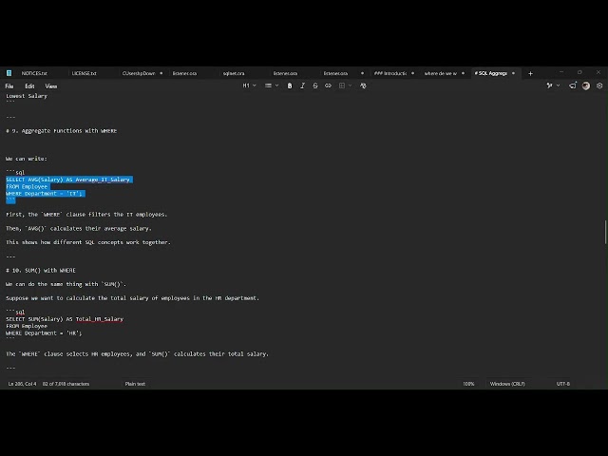
Task: Close the ### Introductic tab via its dot
Action: coord(412,73)
